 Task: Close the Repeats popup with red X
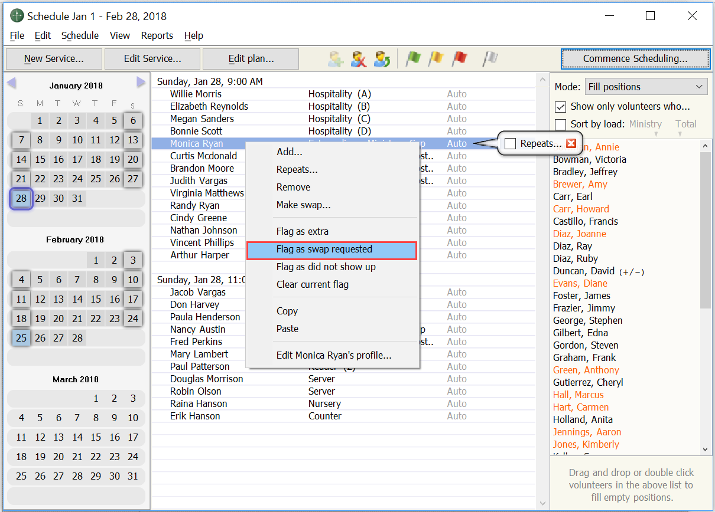[571, 143]
